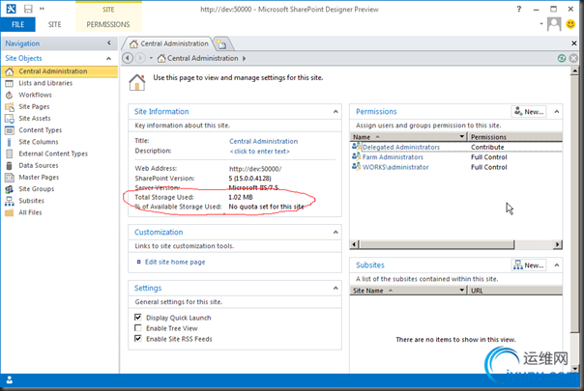Collapse the Site Objects section
Viewport: 584px width, 391px height.
point(108,58)
